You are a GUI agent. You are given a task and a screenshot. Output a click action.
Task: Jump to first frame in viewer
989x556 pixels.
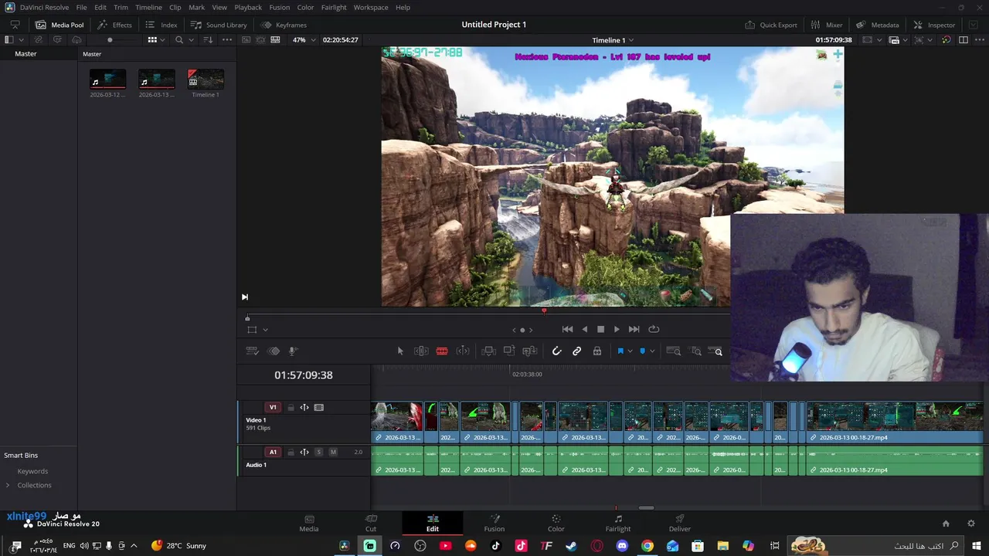click(567, 329)
